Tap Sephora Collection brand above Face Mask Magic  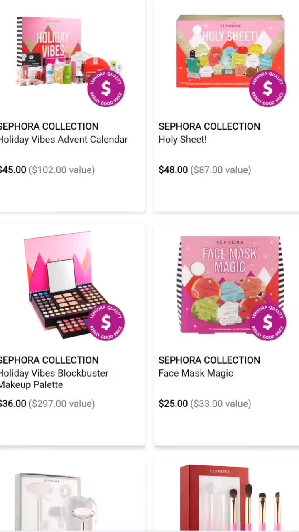pyautogui.click(x=209, y=360)
